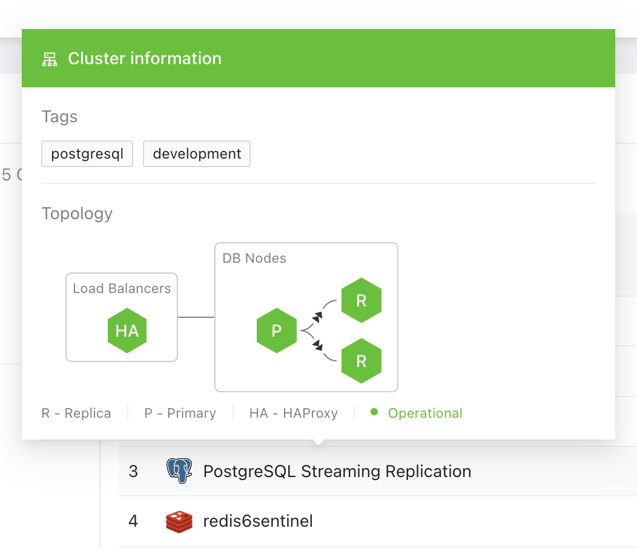Click the DB Nodes group box
The image size is (637, 557).
[253, 258]
